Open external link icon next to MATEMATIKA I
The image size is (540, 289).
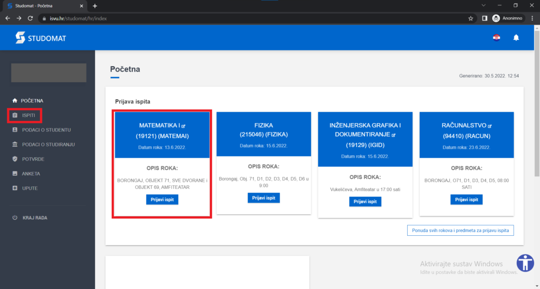pos(184,126)
